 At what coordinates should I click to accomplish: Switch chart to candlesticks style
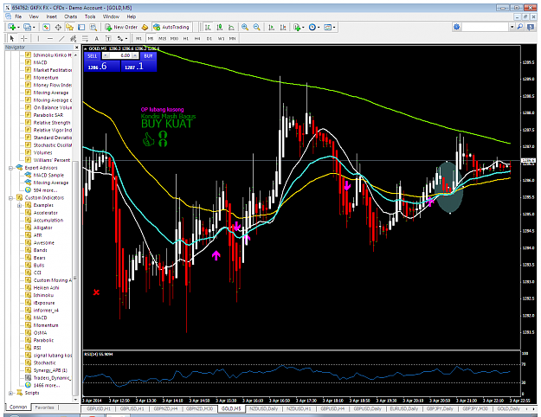pos(220,27)
